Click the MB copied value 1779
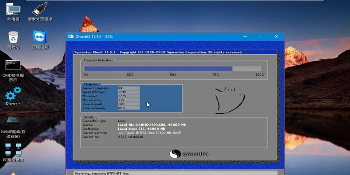This screenshot has width=350, height=175. 129,96
